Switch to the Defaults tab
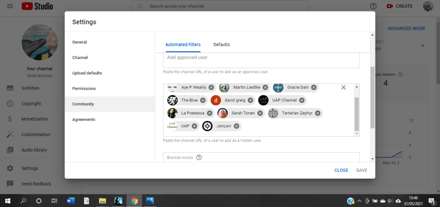 click(222, 45)
